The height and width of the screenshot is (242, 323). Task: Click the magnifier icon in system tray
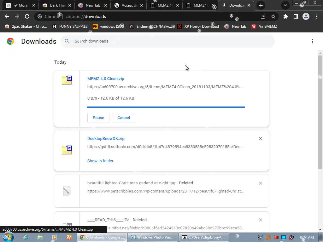click(268, 238)
